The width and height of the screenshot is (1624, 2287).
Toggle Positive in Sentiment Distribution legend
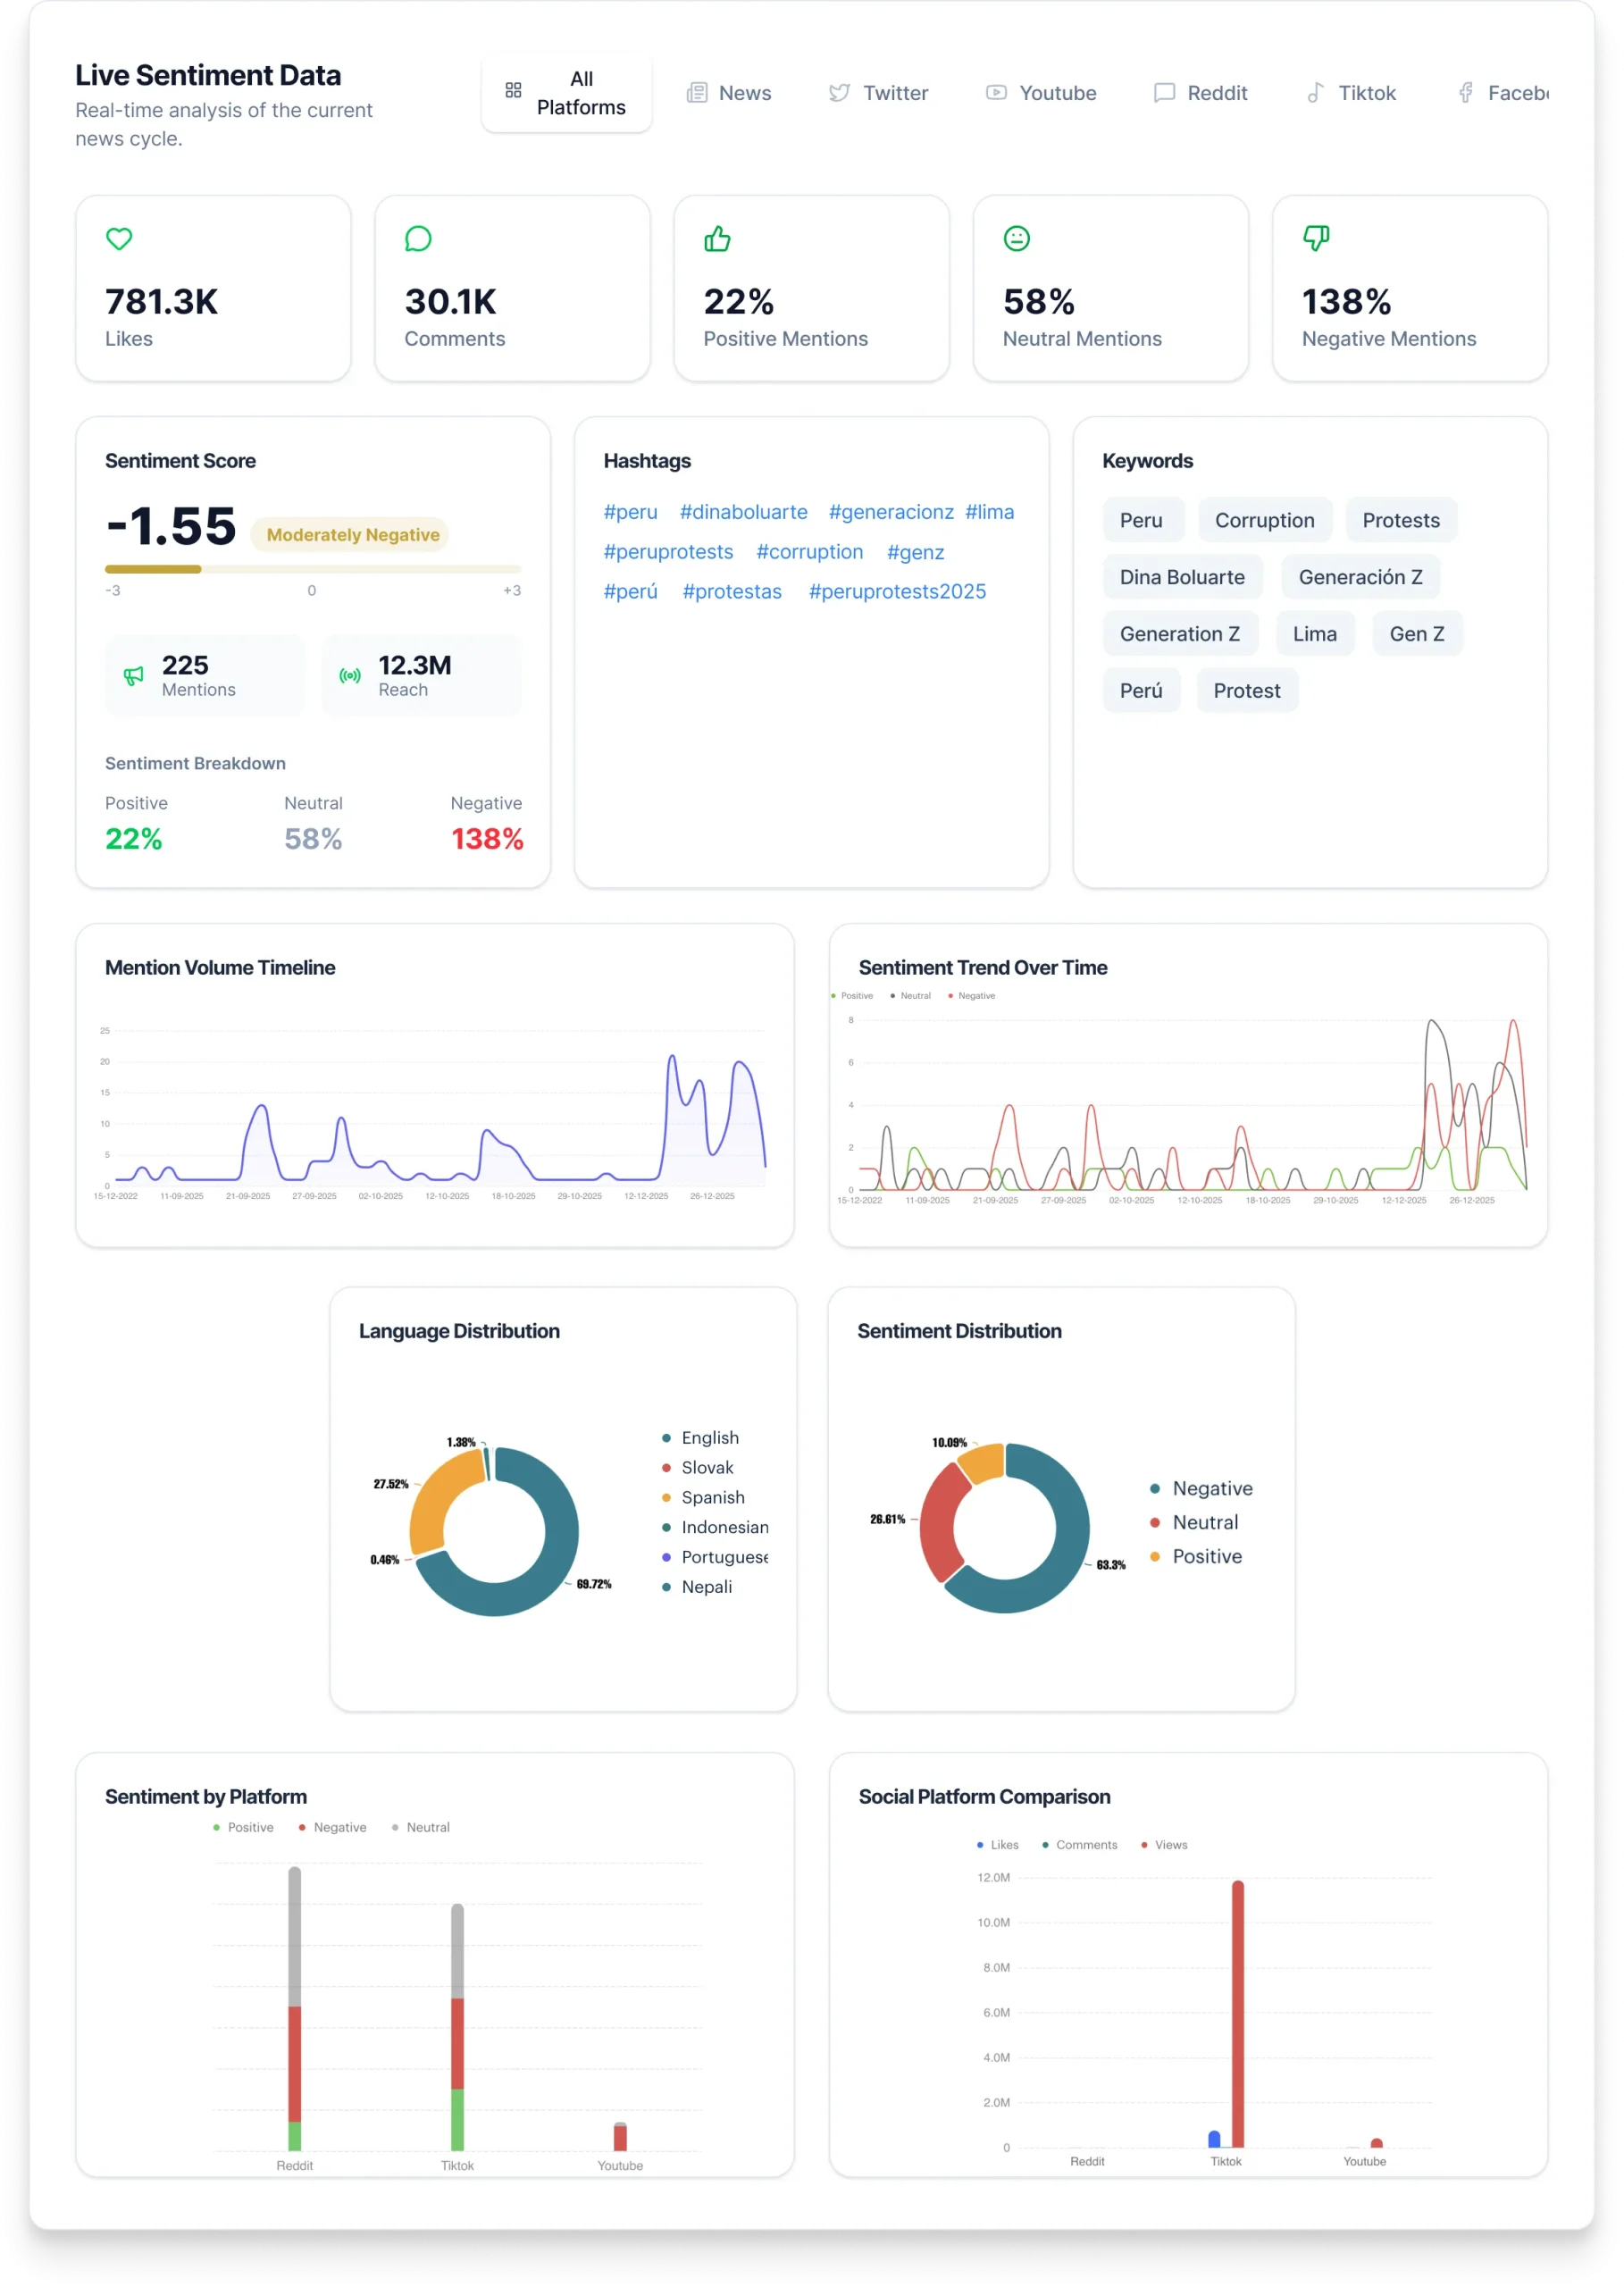(1206, 1556)
